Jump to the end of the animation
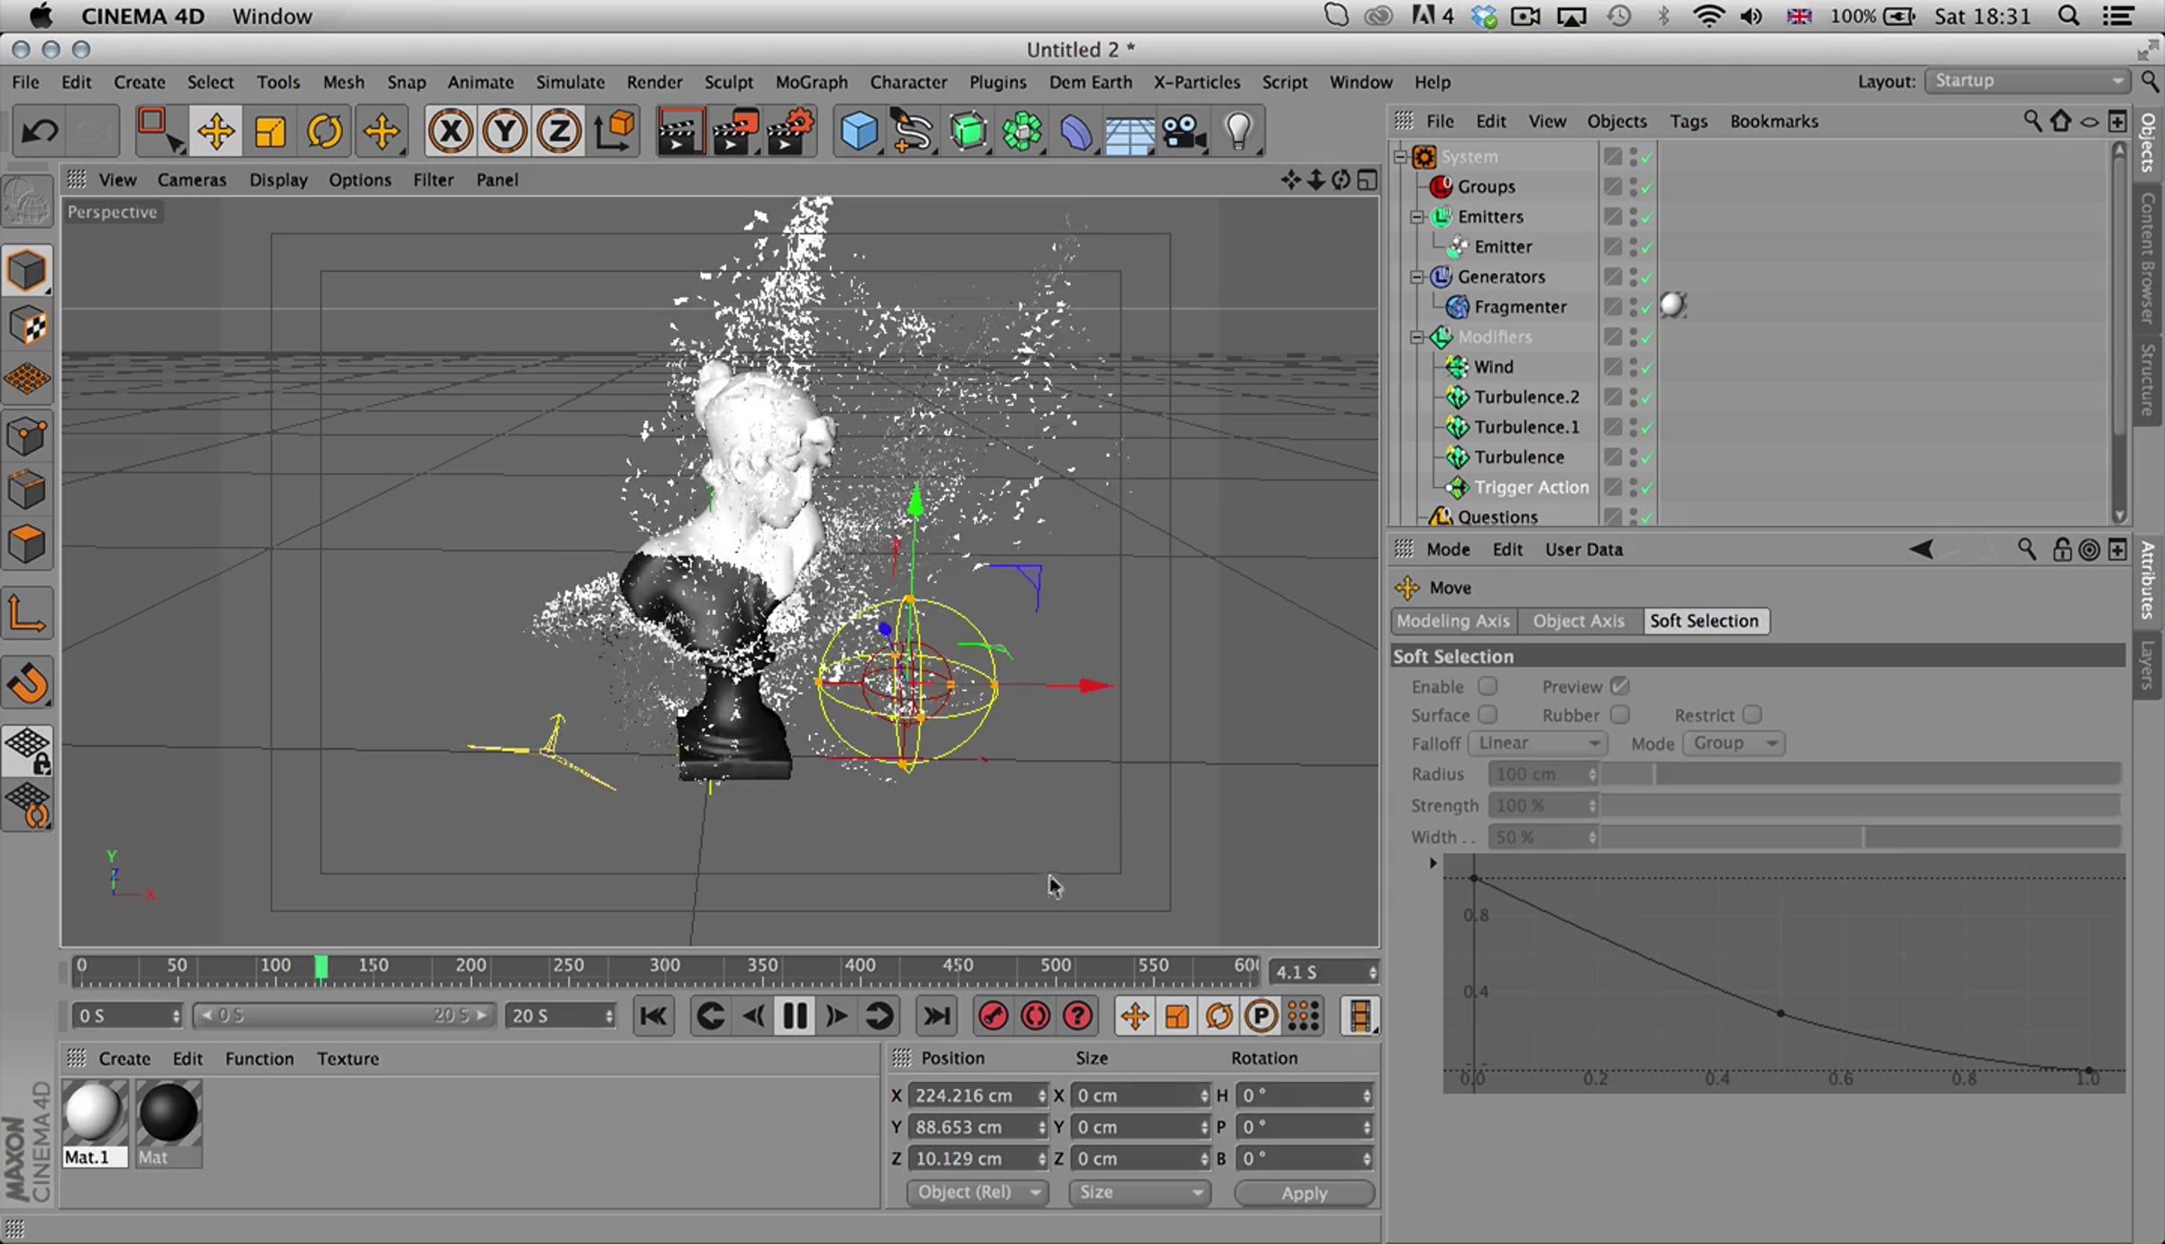This screenshot has height=1244, width=2165. tap(936, 1017)
